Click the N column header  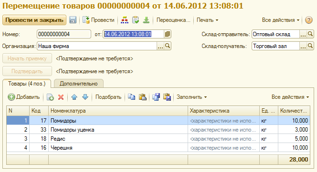point(18,111)
